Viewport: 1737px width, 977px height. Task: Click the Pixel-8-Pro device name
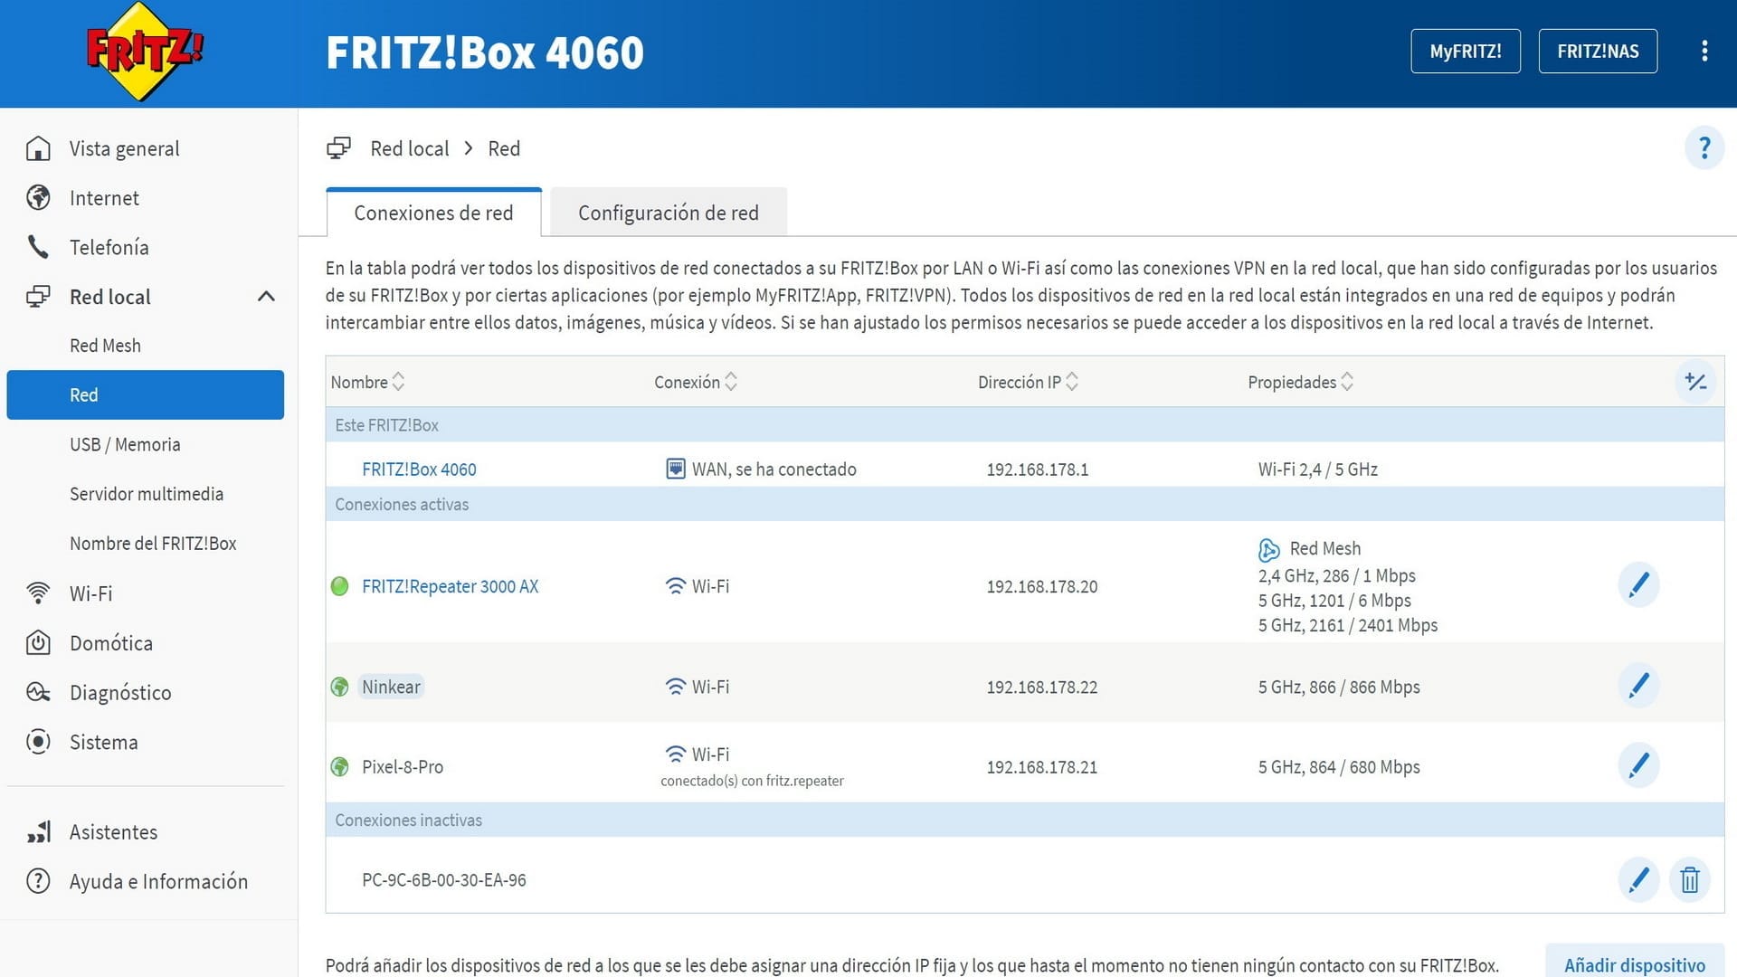(x=403, y=767)
